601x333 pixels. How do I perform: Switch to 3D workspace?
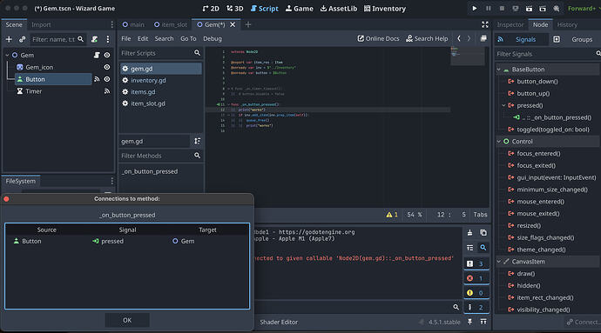235,9
